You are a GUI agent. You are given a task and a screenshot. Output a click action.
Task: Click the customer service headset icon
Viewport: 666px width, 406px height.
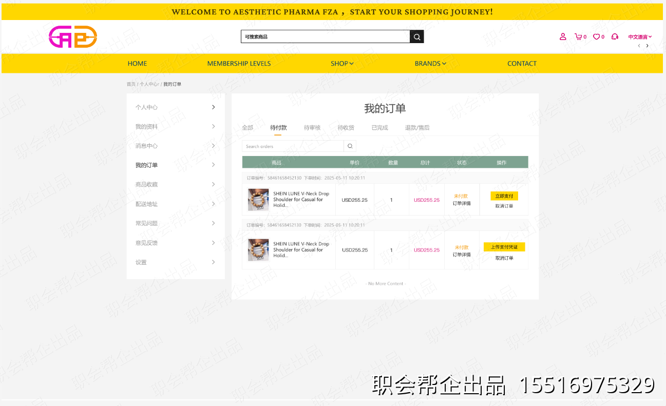coord(615,36)
